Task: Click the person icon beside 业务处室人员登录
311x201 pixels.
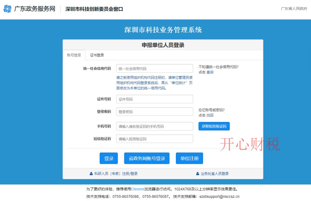Action: [197, 173]
